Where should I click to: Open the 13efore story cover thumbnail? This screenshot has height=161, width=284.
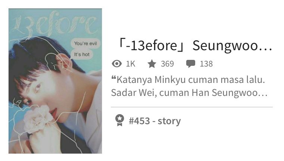[55, 81]
